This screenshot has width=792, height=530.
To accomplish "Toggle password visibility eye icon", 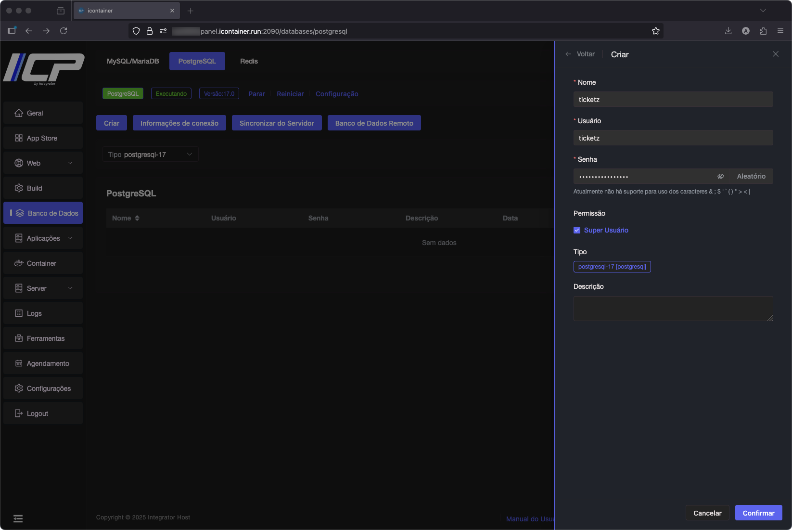I will click(x=720, y=176).
